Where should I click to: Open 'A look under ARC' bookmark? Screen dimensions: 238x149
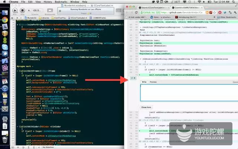pyautogui.click(x=135, y=17)
